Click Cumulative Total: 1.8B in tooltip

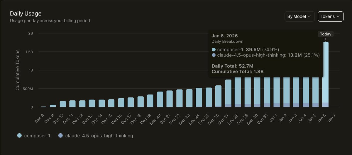point(238,71)
